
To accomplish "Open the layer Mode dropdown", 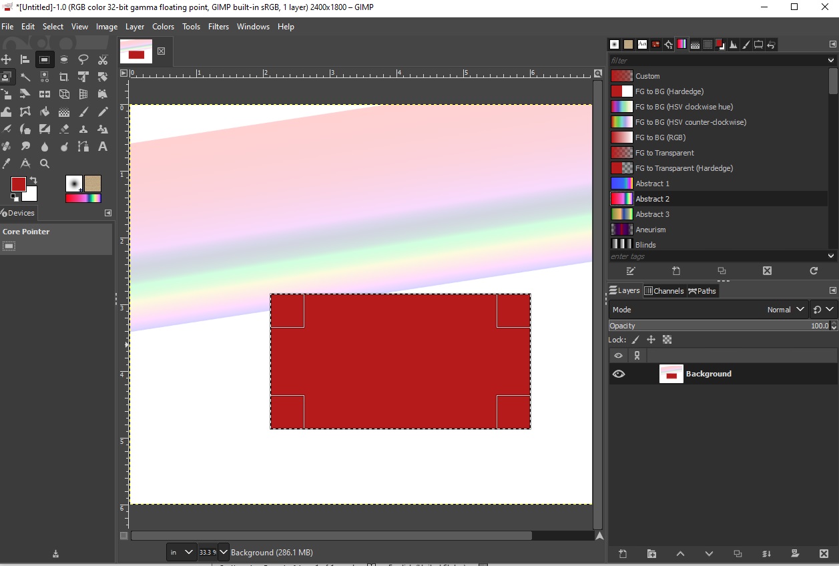I will (709, 310).
